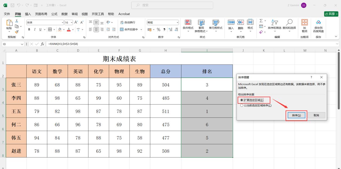
Task: Switch to the 插入 (Insert) tab
Action: click(x=28, y=14)
